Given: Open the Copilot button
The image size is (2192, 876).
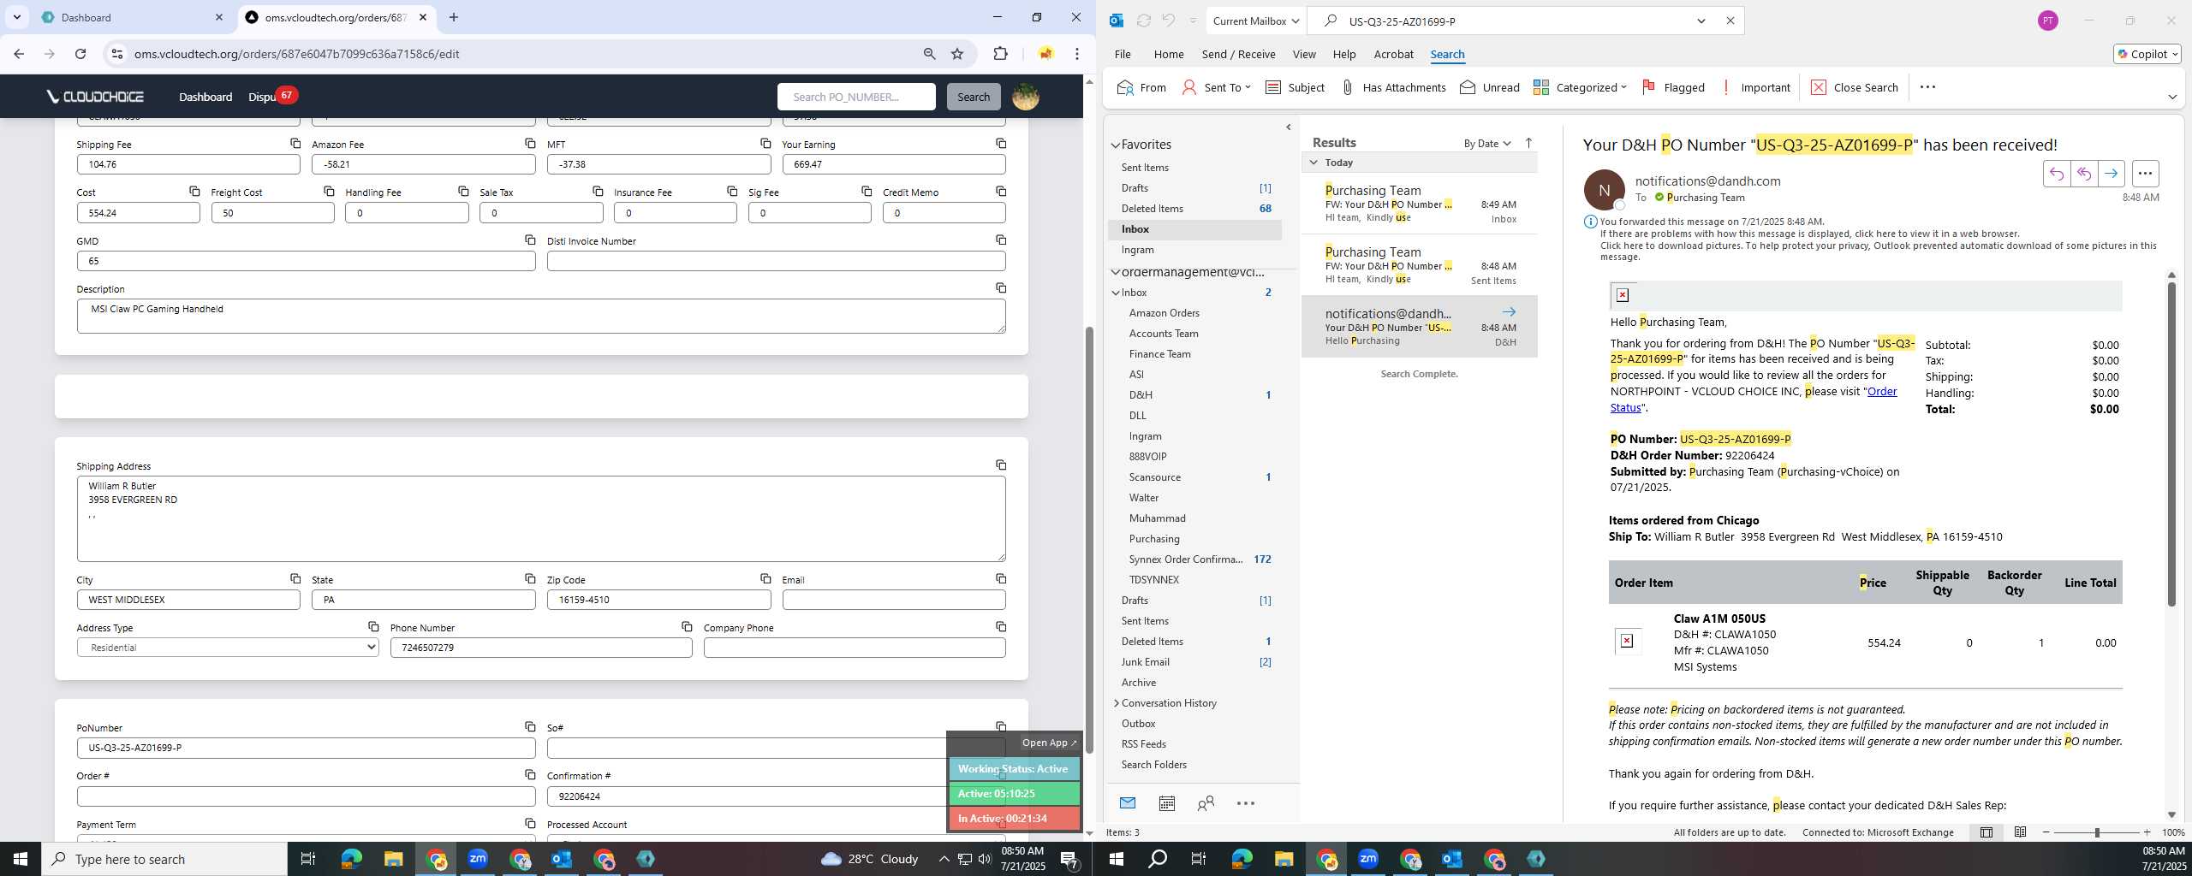Looking at the screenshot, I should pyautogui.click(x=2147, y=54).
